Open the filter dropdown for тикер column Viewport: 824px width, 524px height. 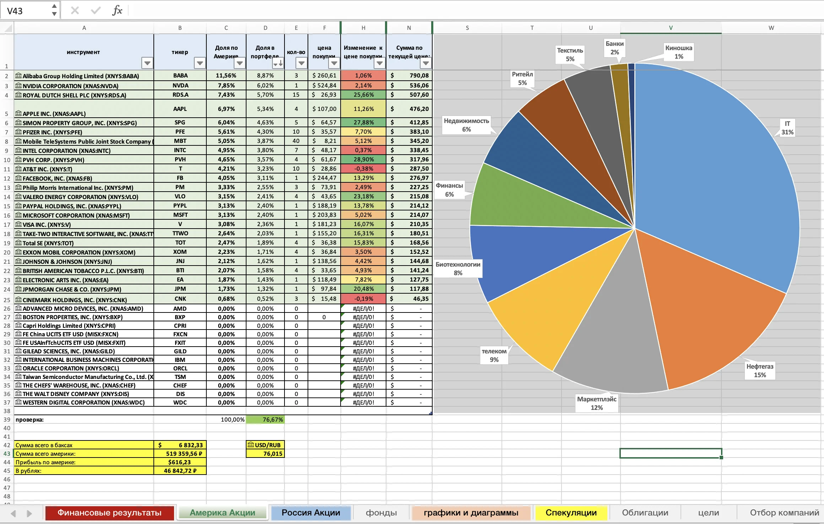coord(200,63)
